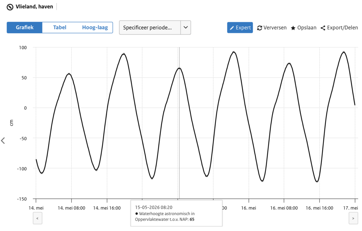Expand period list with the chevron arrow
The height and width of the screenshot is (231, 362).
point(186,28)
